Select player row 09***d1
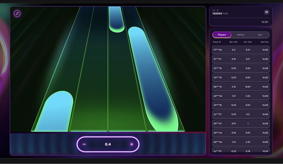The image size is (283, 164). click(241, 123)
